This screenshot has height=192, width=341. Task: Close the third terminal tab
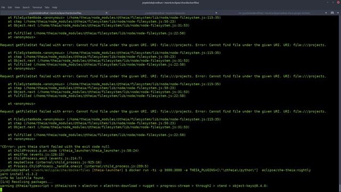pos(326,13)
